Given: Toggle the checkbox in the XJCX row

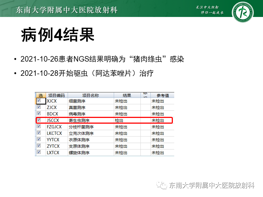Looking at the screenshot, I should [x=39, y=100].
